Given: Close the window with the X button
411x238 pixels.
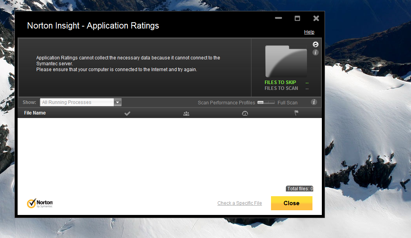Looking at the screenshot, I should tap(316, 18).
